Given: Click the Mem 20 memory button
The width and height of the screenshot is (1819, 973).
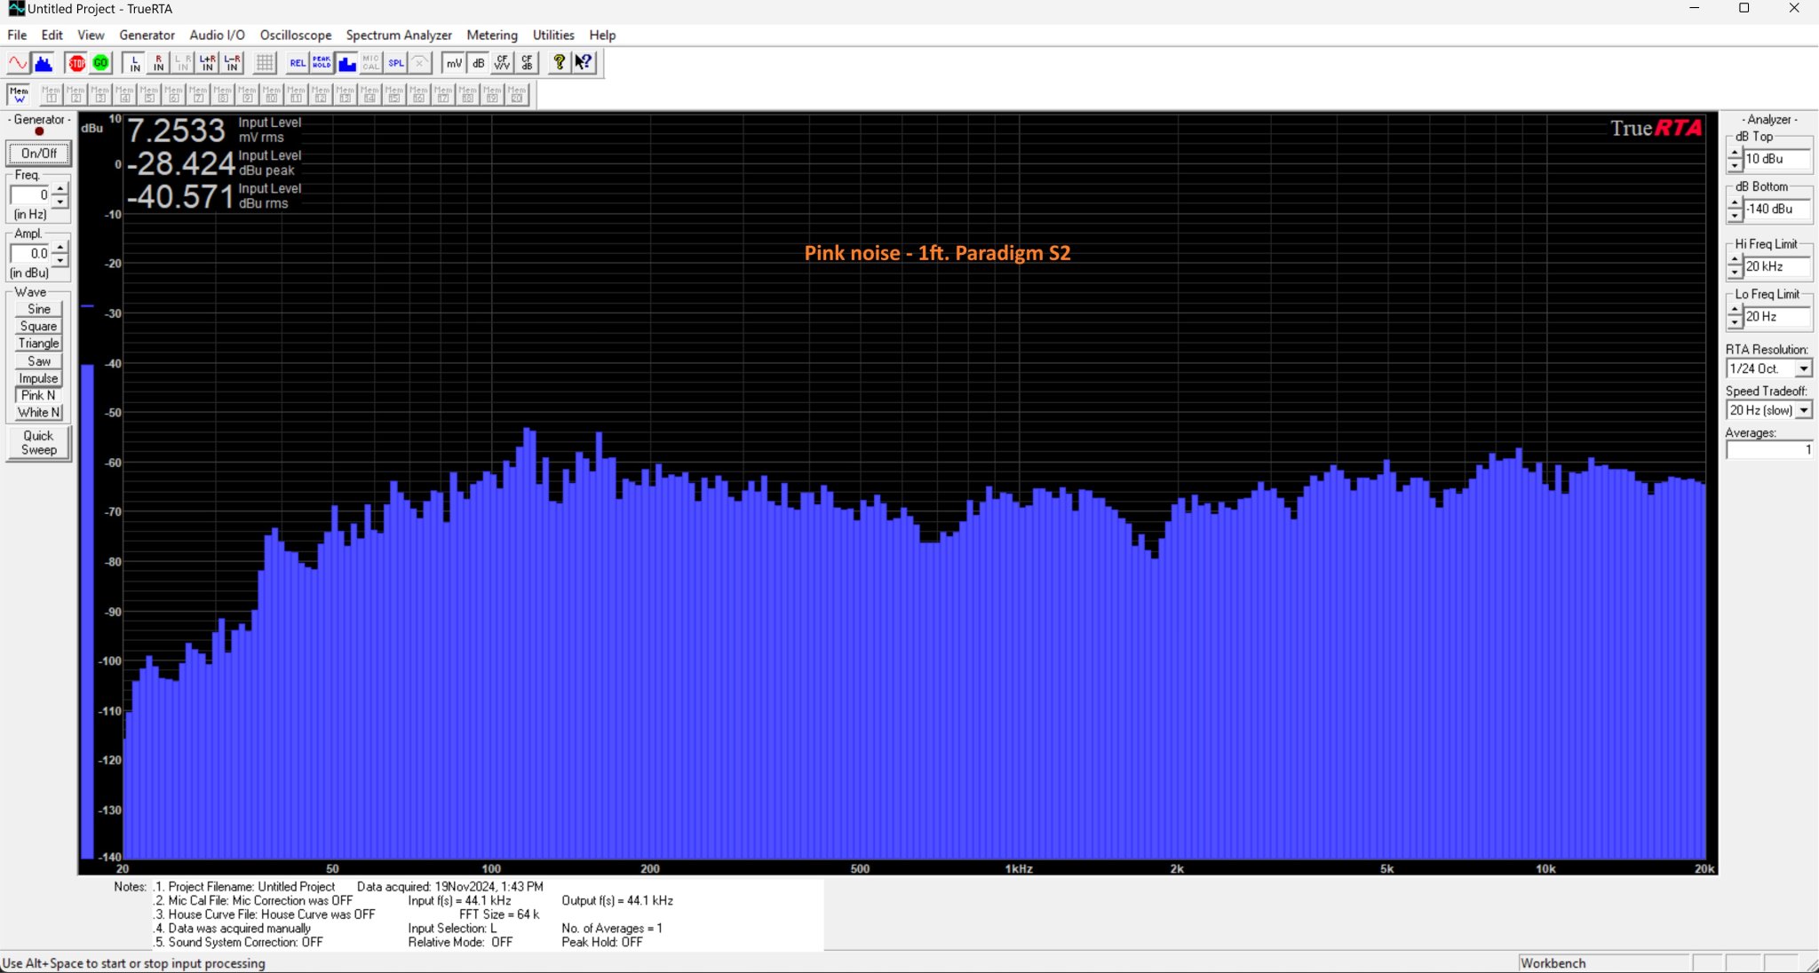Looking at the screenshot, I should 516,94.
